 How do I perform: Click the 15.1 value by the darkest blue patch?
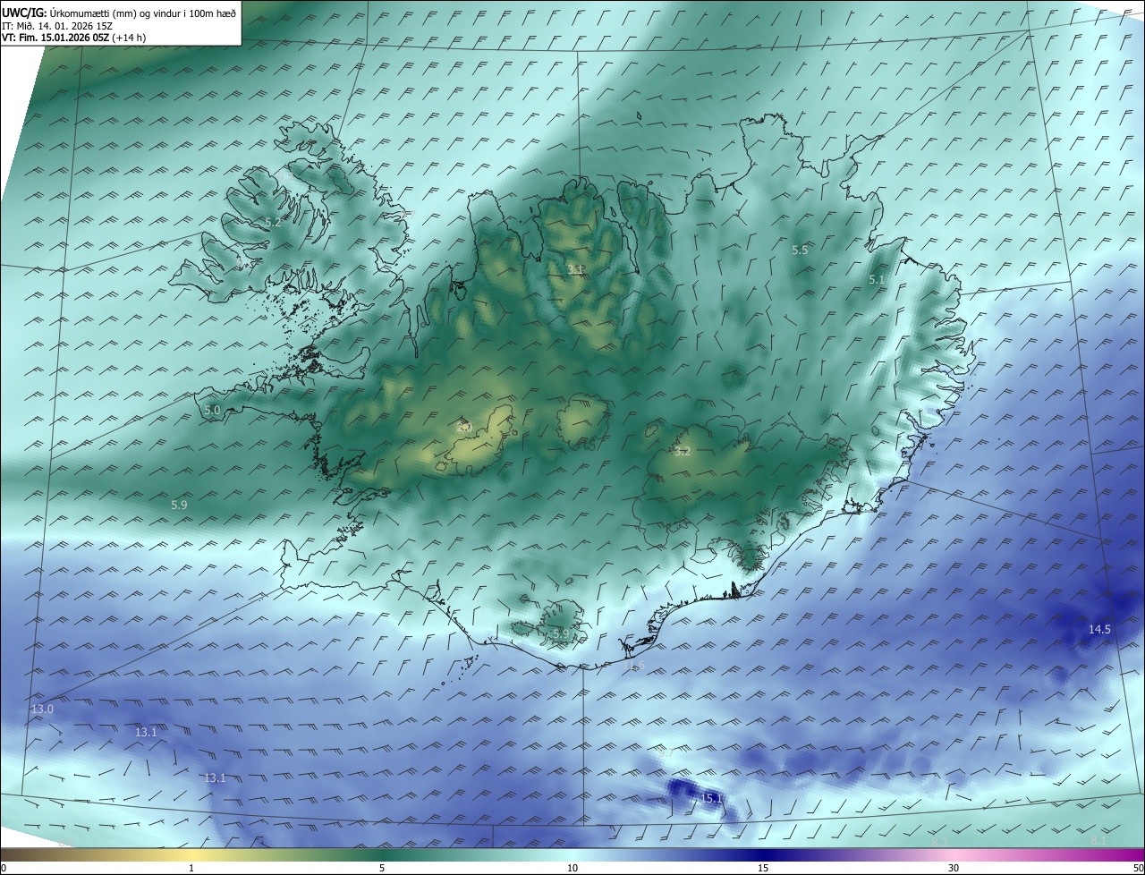tap(711, 799)
